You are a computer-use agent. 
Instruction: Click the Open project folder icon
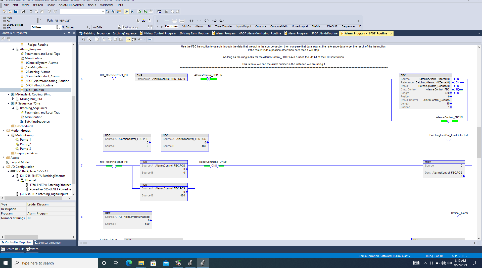point(10,12)
